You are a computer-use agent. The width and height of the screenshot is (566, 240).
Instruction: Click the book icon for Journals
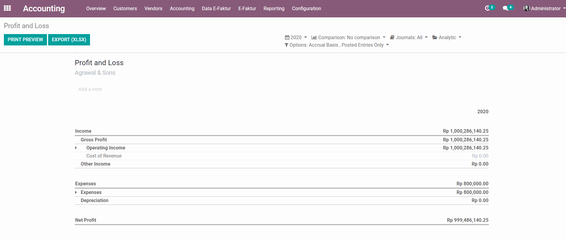(392, 37)
